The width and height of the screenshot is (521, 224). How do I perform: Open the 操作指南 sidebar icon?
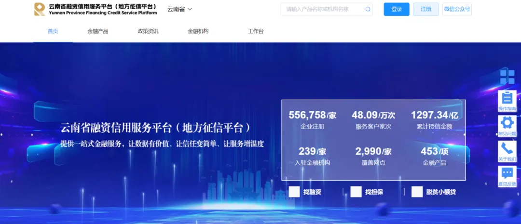[x=507, y=101]
